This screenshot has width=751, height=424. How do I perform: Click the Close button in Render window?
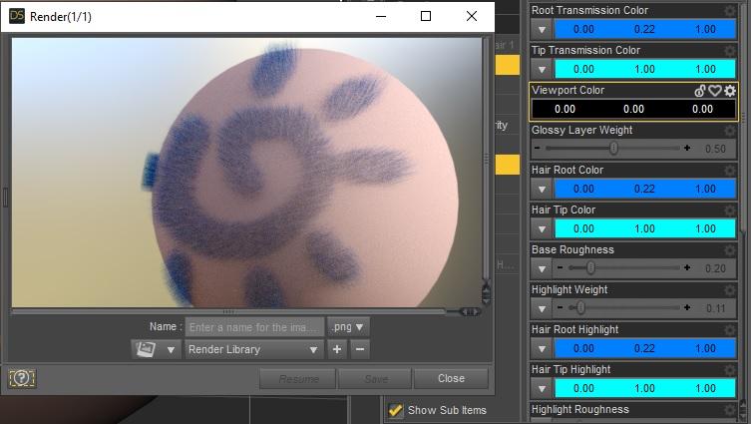click(451, 378)
